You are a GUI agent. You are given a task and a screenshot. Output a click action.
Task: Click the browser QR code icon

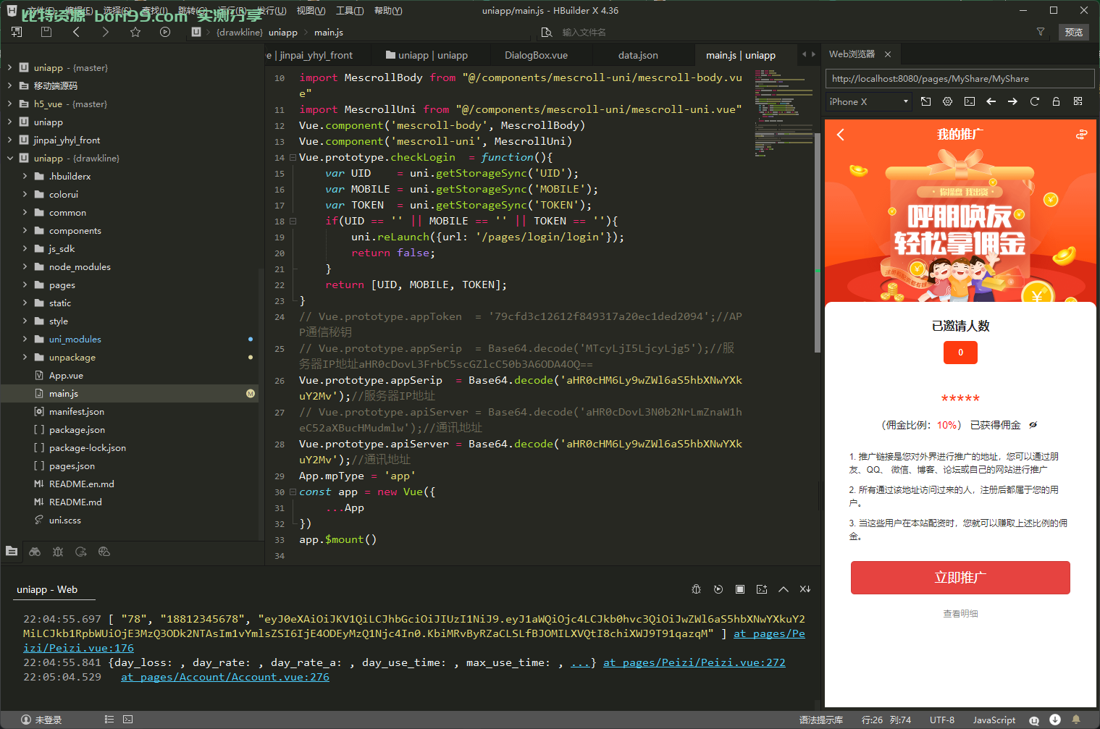coord(1078,101)
